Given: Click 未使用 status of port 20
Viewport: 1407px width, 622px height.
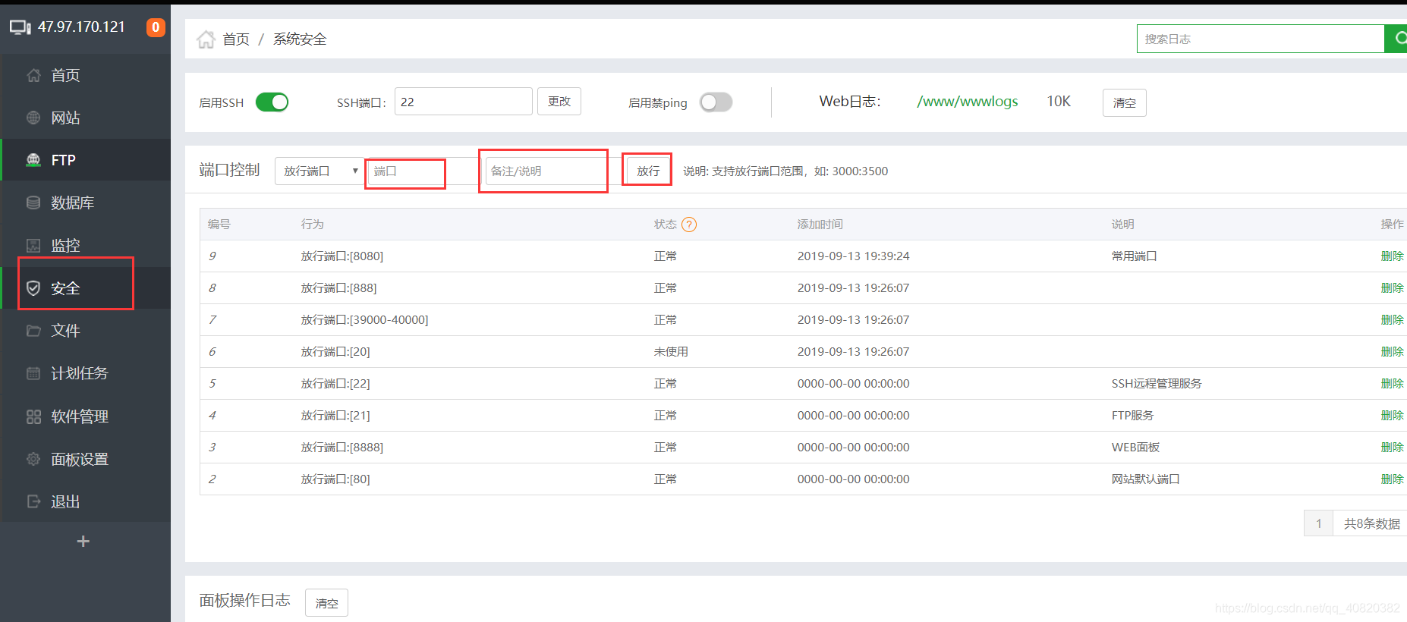Looking at the screenshot, I should click(671, 352).
